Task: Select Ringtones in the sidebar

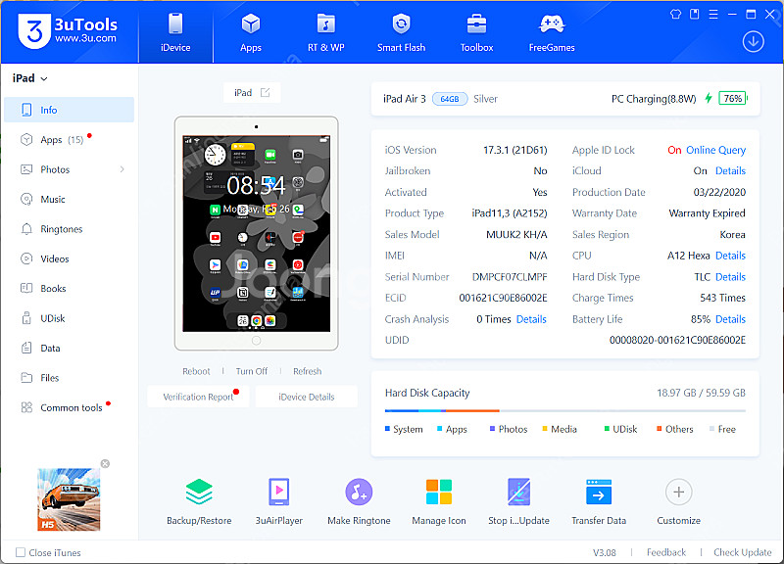Action: pos(69,229)
